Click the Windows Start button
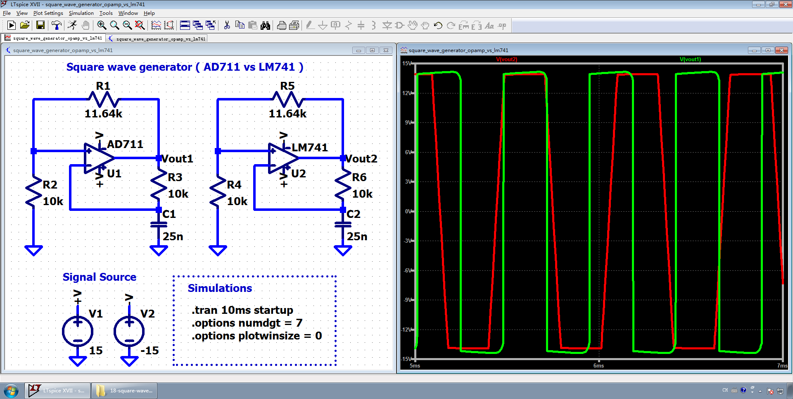The image size is (793, 399). (x=11, y=390)
